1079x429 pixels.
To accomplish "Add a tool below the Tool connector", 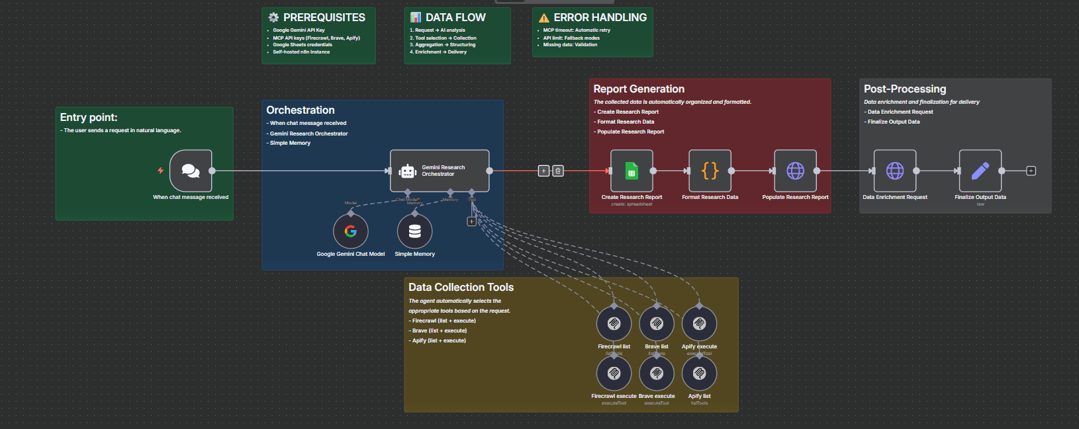I will (471, 221).
